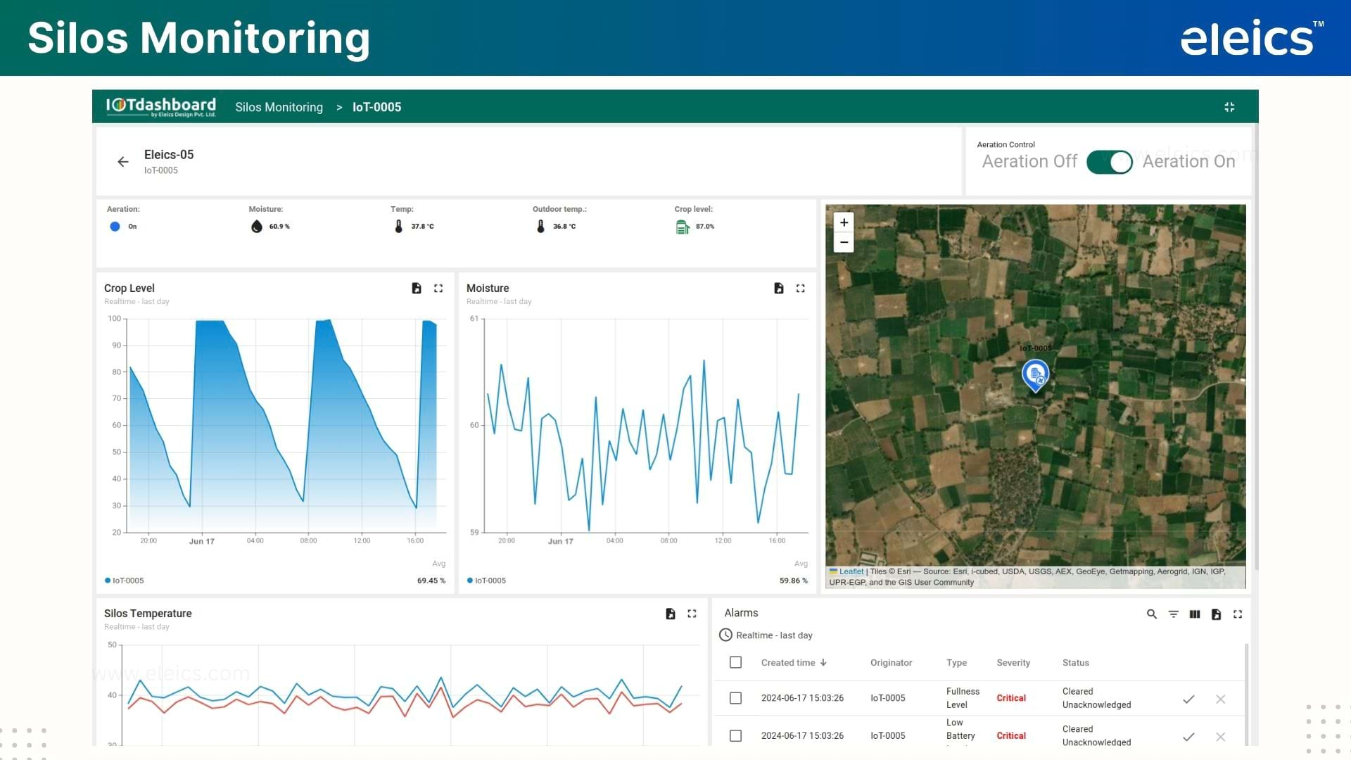Clear the Fullness Level alarm with X

[x=1221, y=699]
